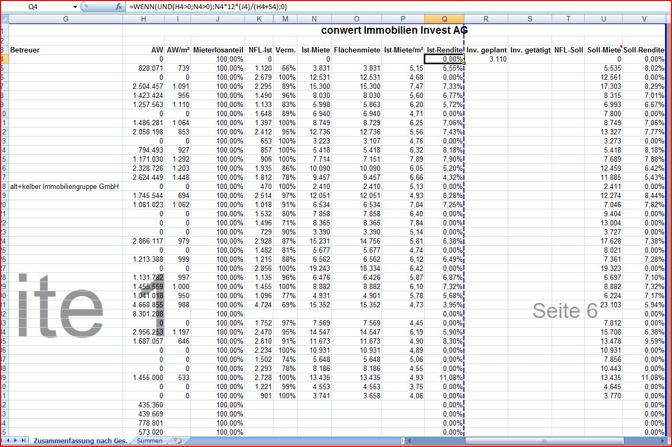This screenshot has width=672, height=447.
Task: Jump to last sheet tab with navigation arrow
Action: [x=24, y=441]
